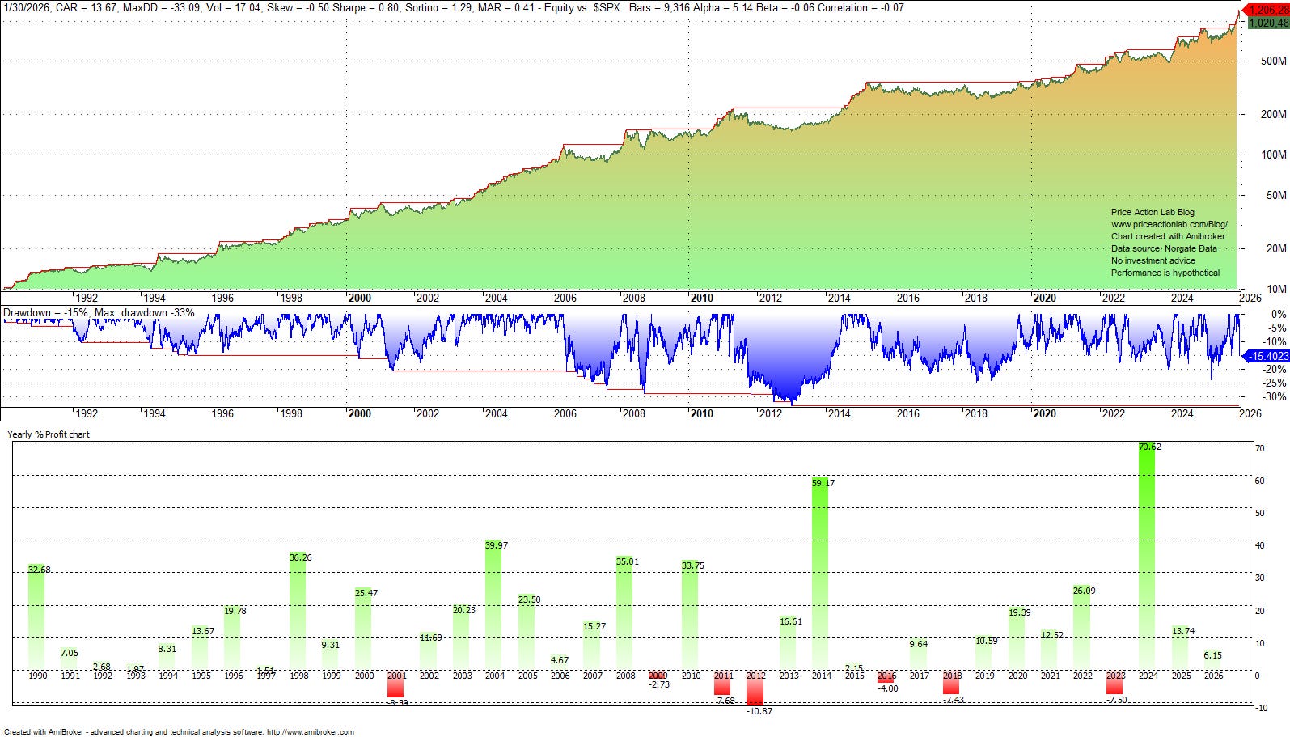Click the -20% drawdown axis label
The image size is (1290, 737).
pos(1274,369)
